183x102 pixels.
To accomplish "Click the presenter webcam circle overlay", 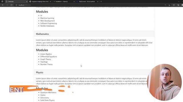I will 164,82.
